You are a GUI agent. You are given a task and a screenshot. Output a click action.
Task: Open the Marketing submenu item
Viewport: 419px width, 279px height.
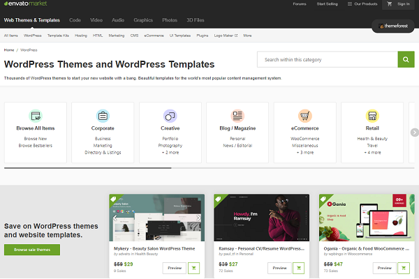click(x=116, y=36)
